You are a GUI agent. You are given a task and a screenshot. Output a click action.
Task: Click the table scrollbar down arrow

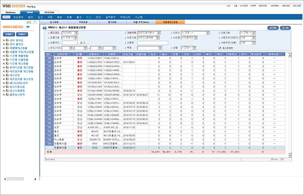[290, 155]
